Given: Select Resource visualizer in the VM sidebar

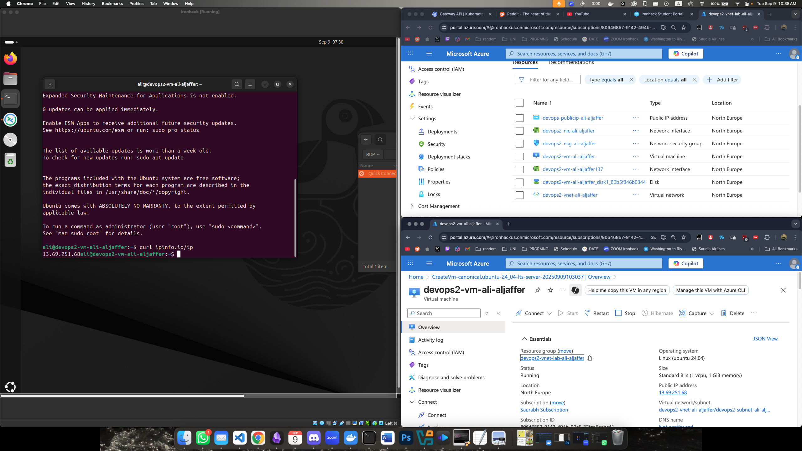Looking at the screenshot, I should tap(439, 390).
